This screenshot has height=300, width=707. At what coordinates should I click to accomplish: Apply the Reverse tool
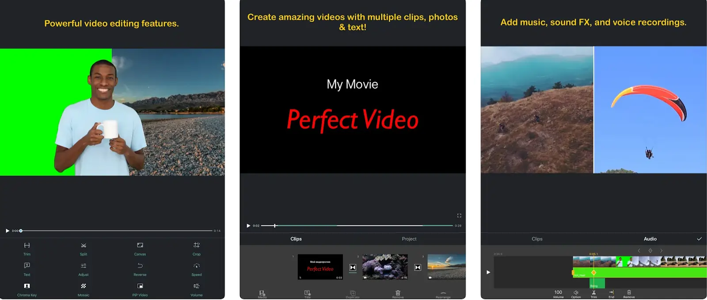coord(140,269)
